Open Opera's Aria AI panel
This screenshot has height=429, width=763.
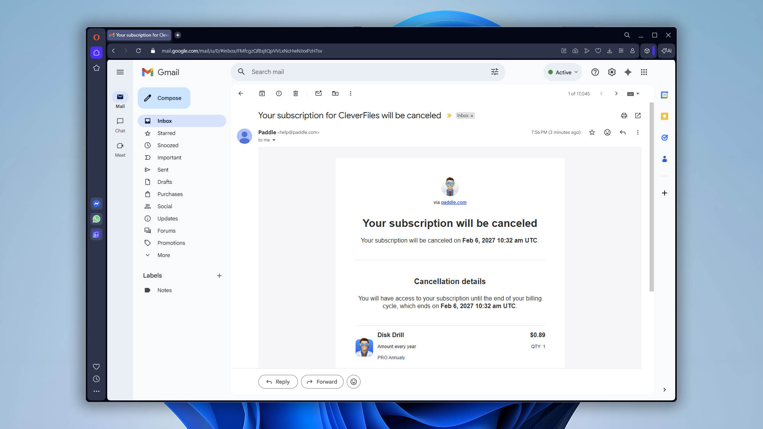pos(667,51)
